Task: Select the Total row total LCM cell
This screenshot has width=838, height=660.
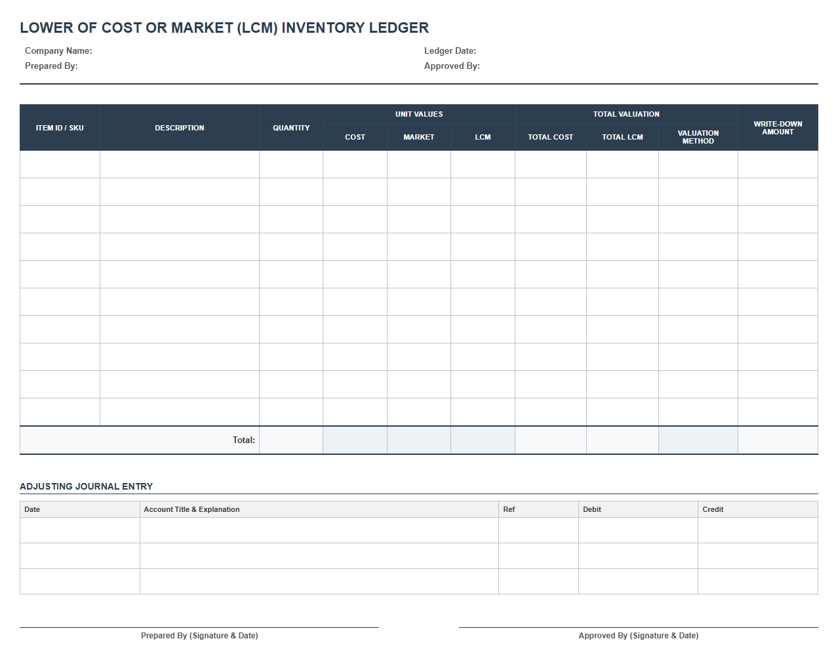Action: 622,440
